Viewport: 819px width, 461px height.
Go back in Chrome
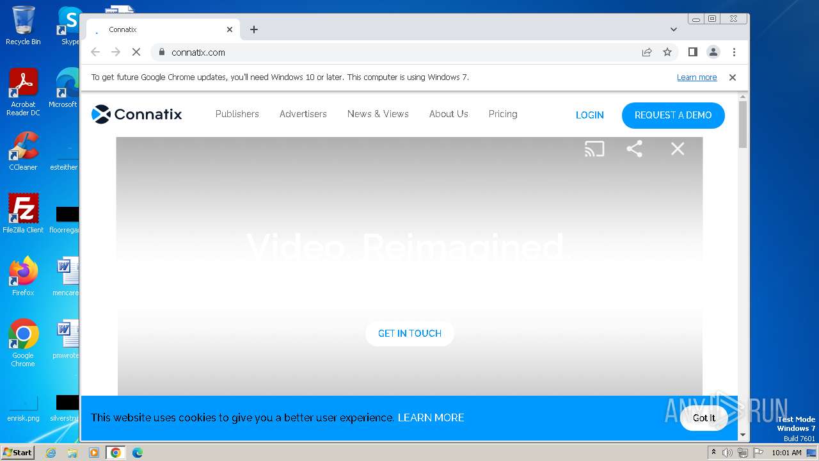(x=95, y=53)
